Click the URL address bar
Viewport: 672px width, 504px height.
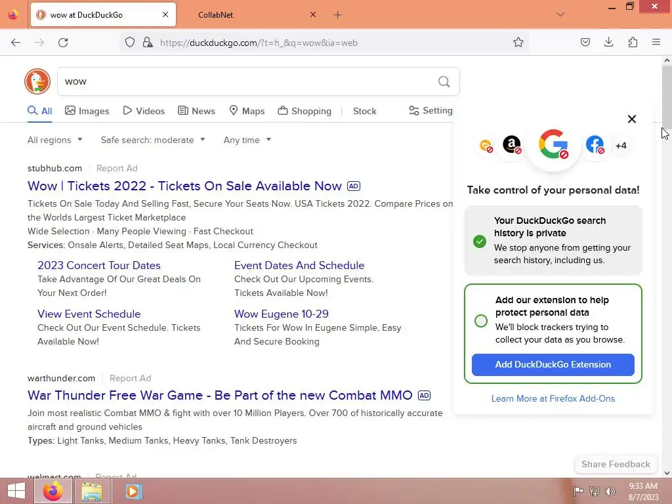pyautogui.click(x=325, y=43)
